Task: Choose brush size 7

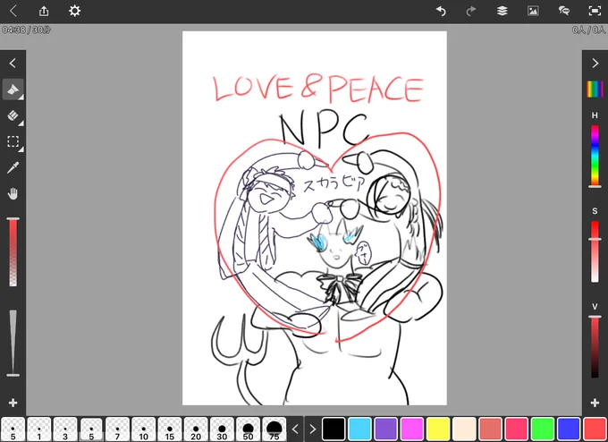Action: (117, 429)
